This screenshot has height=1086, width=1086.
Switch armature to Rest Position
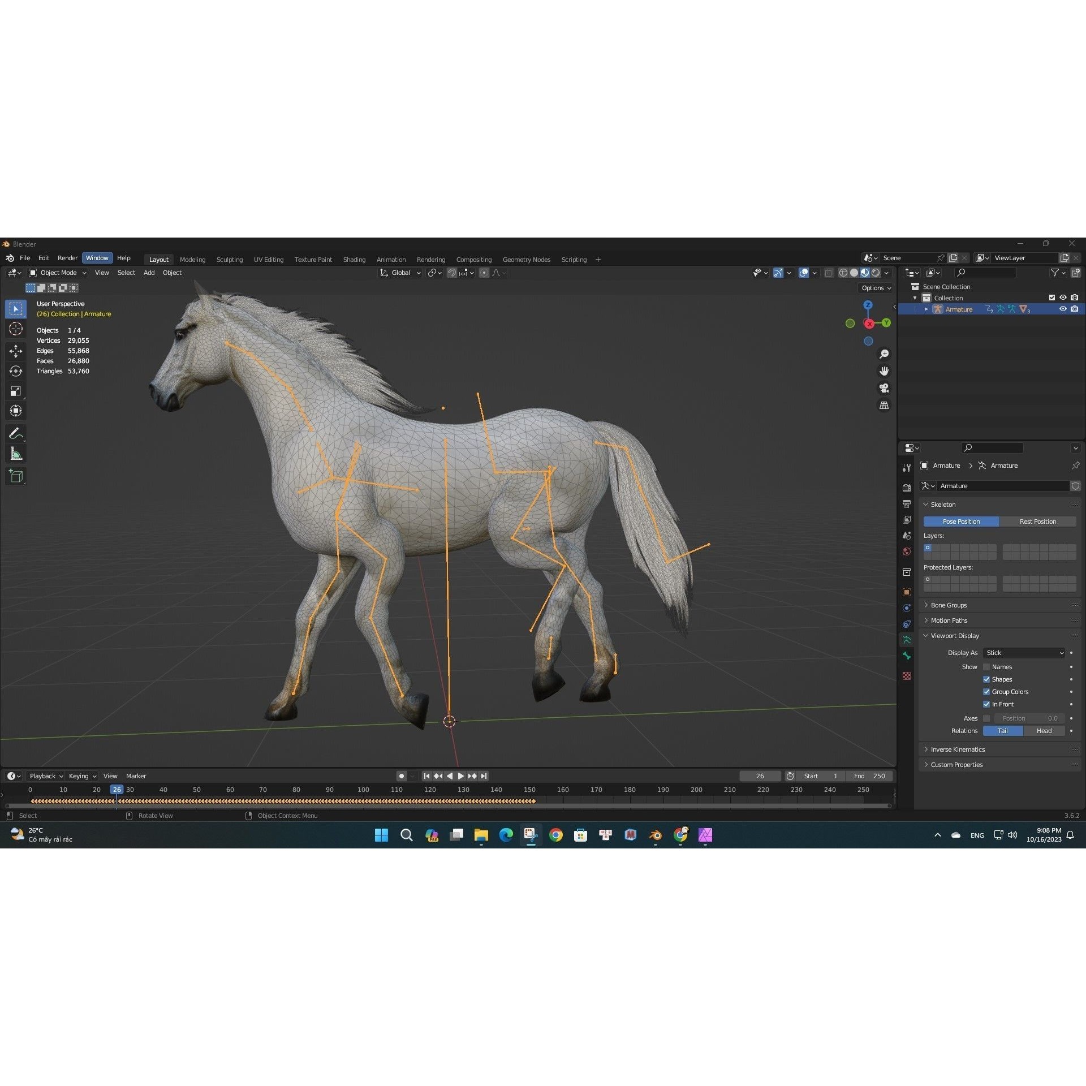pyautogui.click(x=1038, y=521)
